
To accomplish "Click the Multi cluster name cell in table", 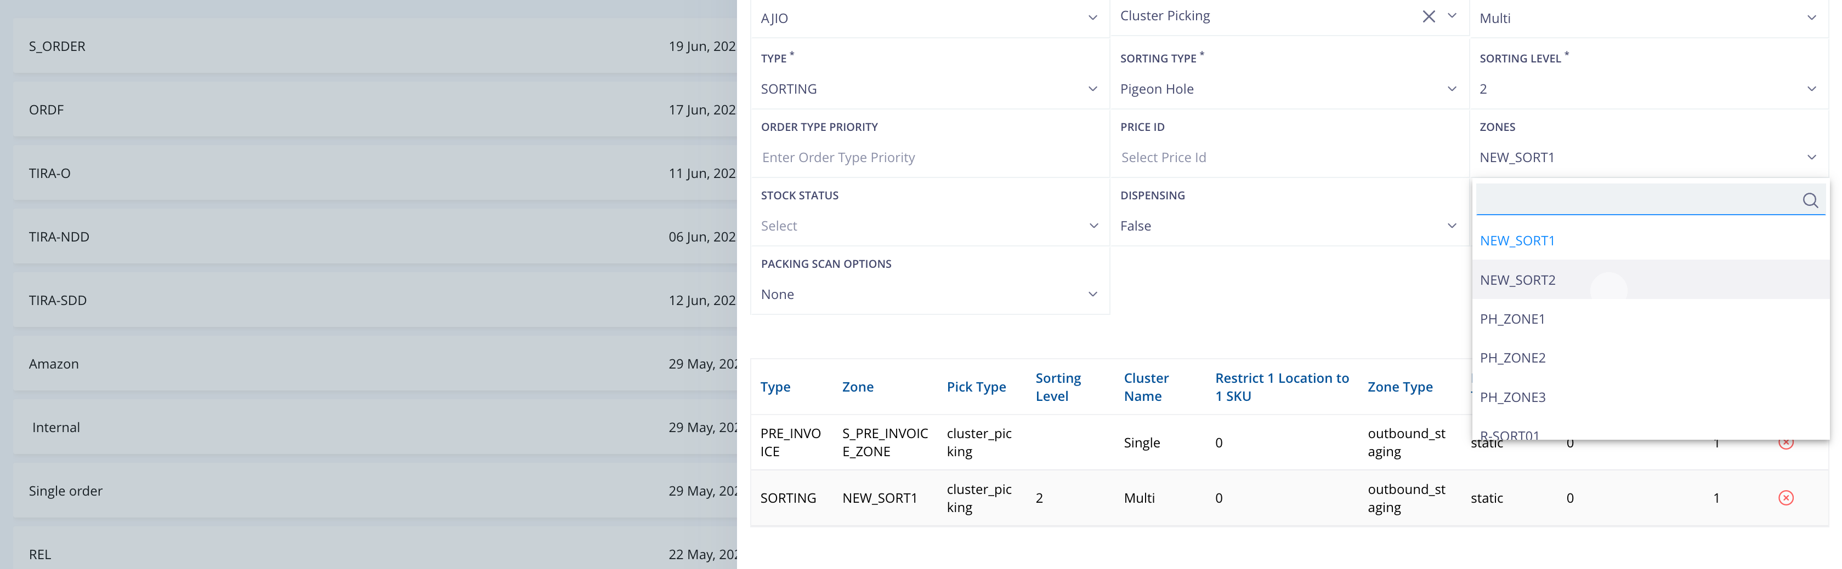I will click(x=1139, y=498).
